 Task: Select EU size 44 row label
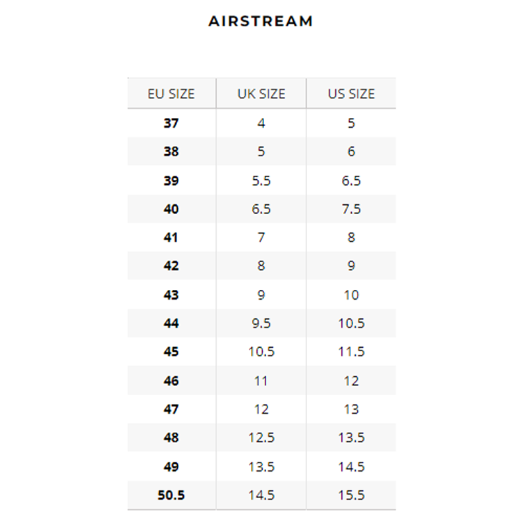pyautogui.click(x=171, y=323)
